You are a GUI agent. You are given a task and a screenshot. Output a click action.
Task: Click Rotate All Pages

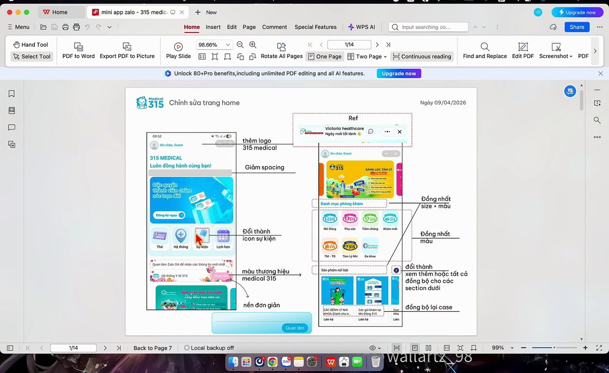tap(281, 50)
